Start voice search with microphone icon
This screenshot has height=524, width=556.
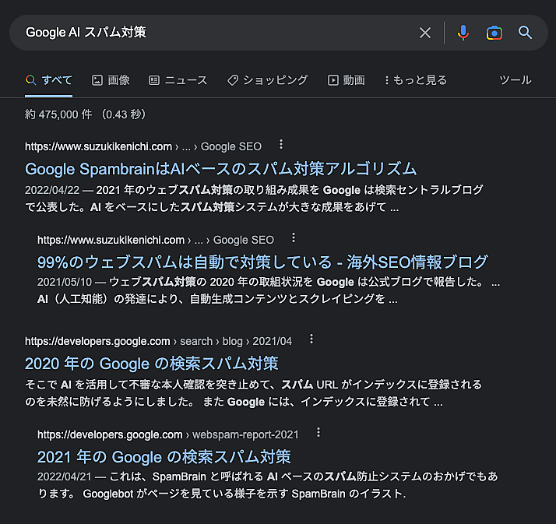463,33
